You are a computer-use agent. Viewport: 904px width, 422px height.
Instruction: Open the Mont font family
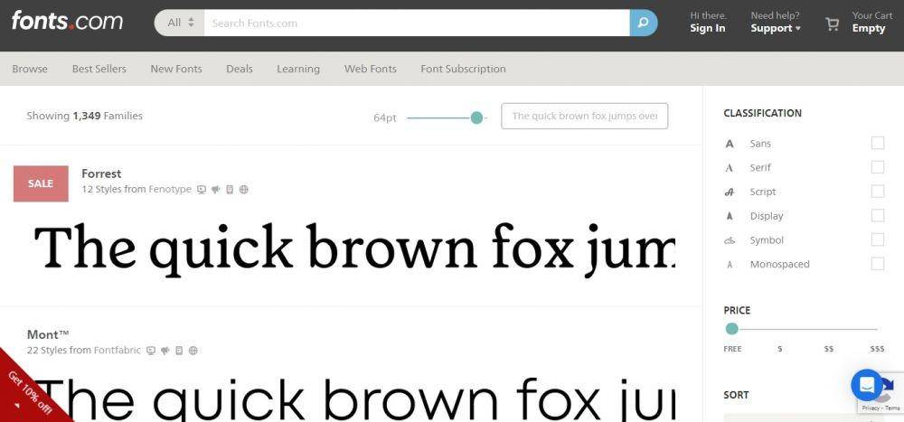tap(48, 334)
